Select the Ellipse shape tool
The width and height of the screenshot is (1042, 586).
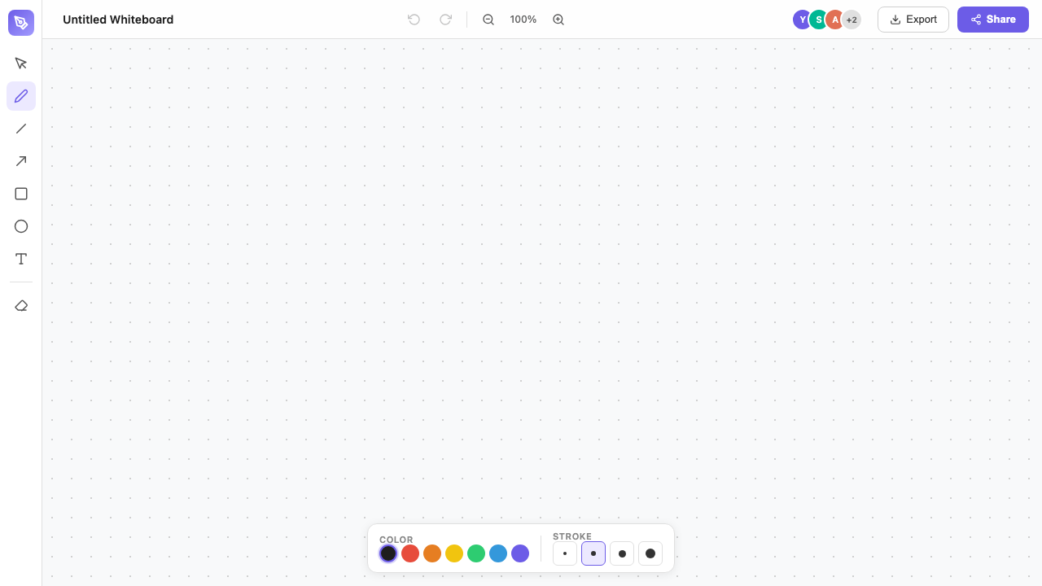tap(21, 226)
